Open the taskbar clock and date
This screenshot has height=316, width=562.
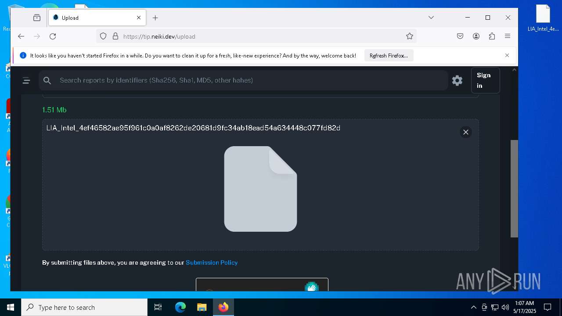524,307
